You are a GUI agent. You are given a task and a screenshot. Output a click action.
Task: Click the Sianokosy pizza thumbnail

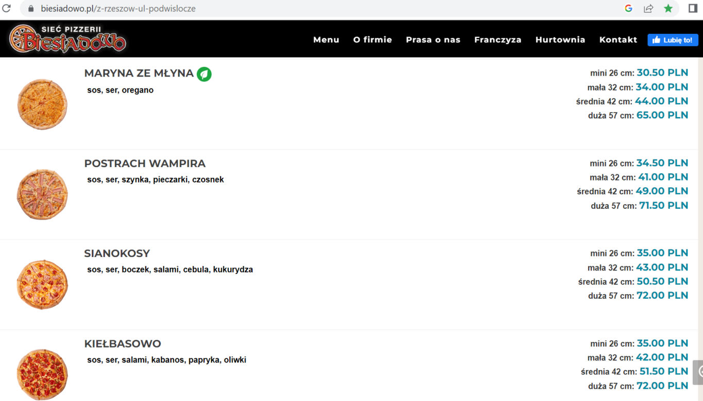click(42, 284)
